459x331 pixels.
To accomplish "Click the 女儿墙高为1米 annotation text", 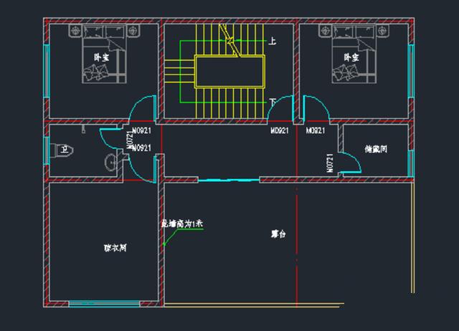I will click(182, 224).
